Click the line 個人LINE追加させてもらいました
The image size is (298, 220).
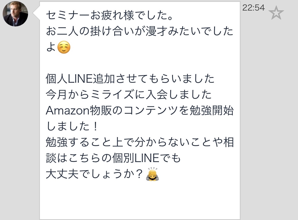tap(130, 79)
